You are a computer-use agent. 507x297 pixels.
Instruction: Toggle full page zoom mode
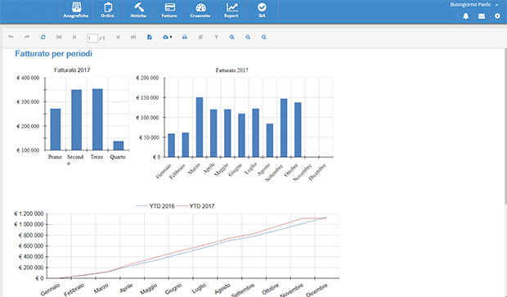pyautogui.click(x=264, y=37)
